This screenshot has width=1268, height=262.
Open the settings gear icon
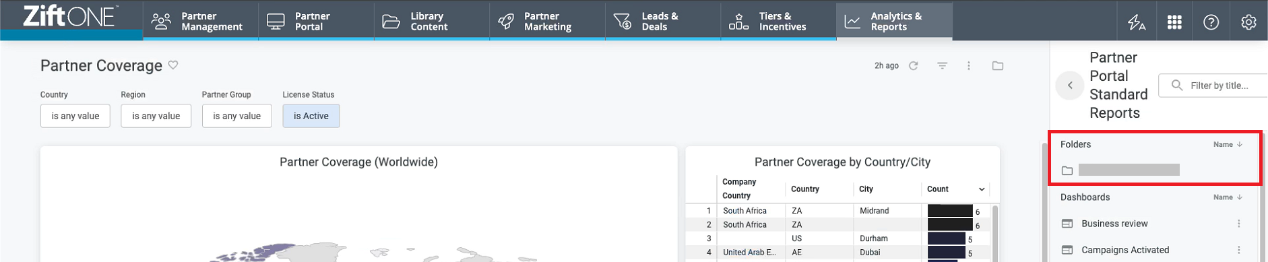(1248, 22)
